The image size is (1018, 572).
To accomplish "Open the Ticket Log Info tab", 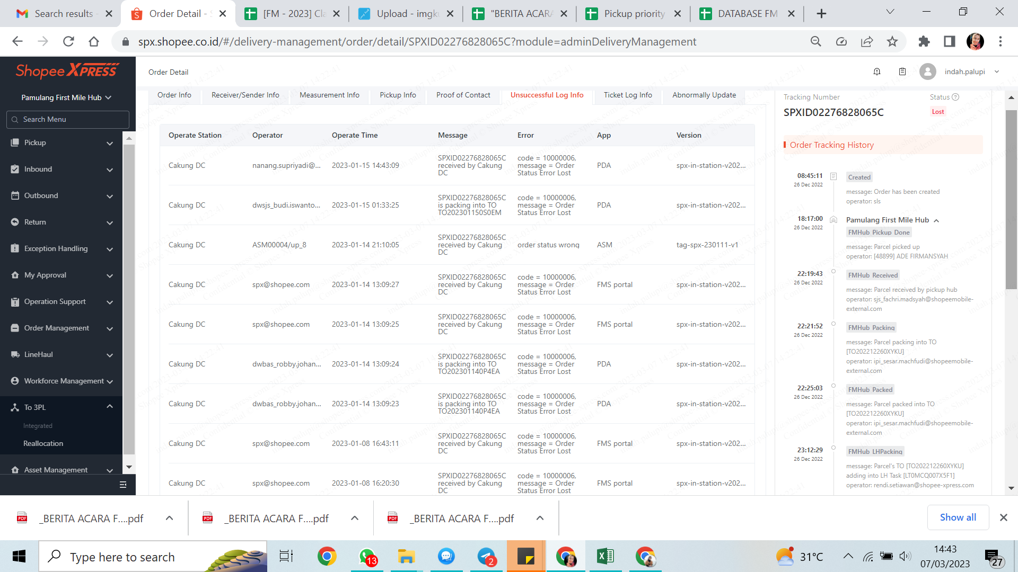I will [x=628, y=95].
